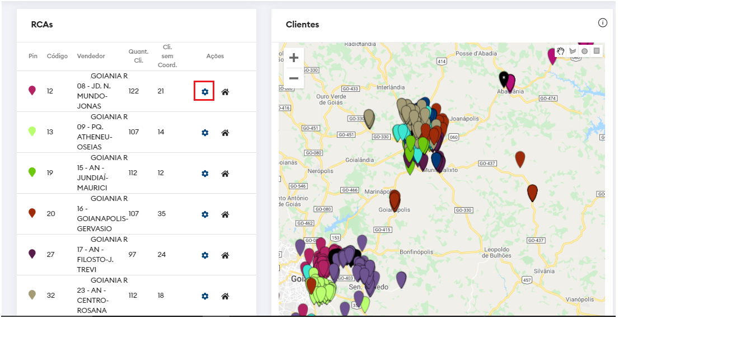This screenshot has width=750, height=351.
Task: Click the light green pin for RCA 13
Action: [x=32, y=132]
